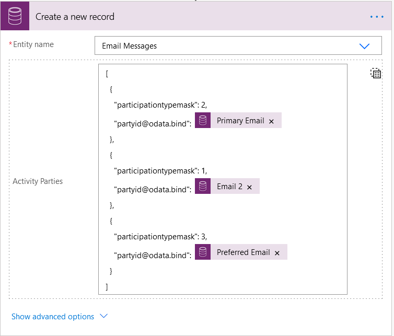
Task: Click the line '"participationtypemask": 2,'
Action: (x=160, y=105)
